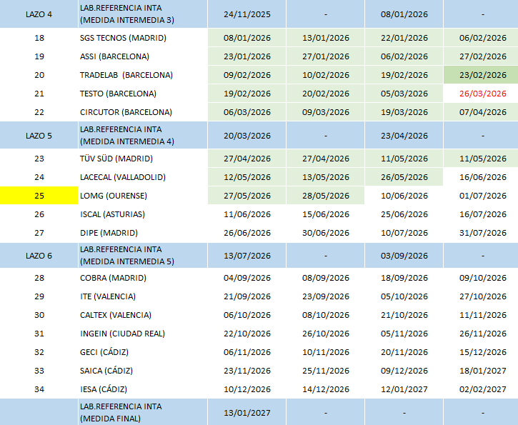This screenshot has height=425, width=518.
Task: Click the date 13/01/2027
Action: (246, 413)
